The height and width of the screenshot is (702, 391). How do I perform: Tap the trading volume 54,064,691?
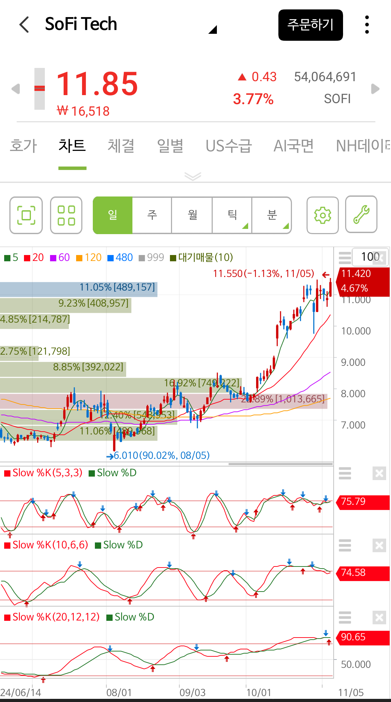point(325,77)
